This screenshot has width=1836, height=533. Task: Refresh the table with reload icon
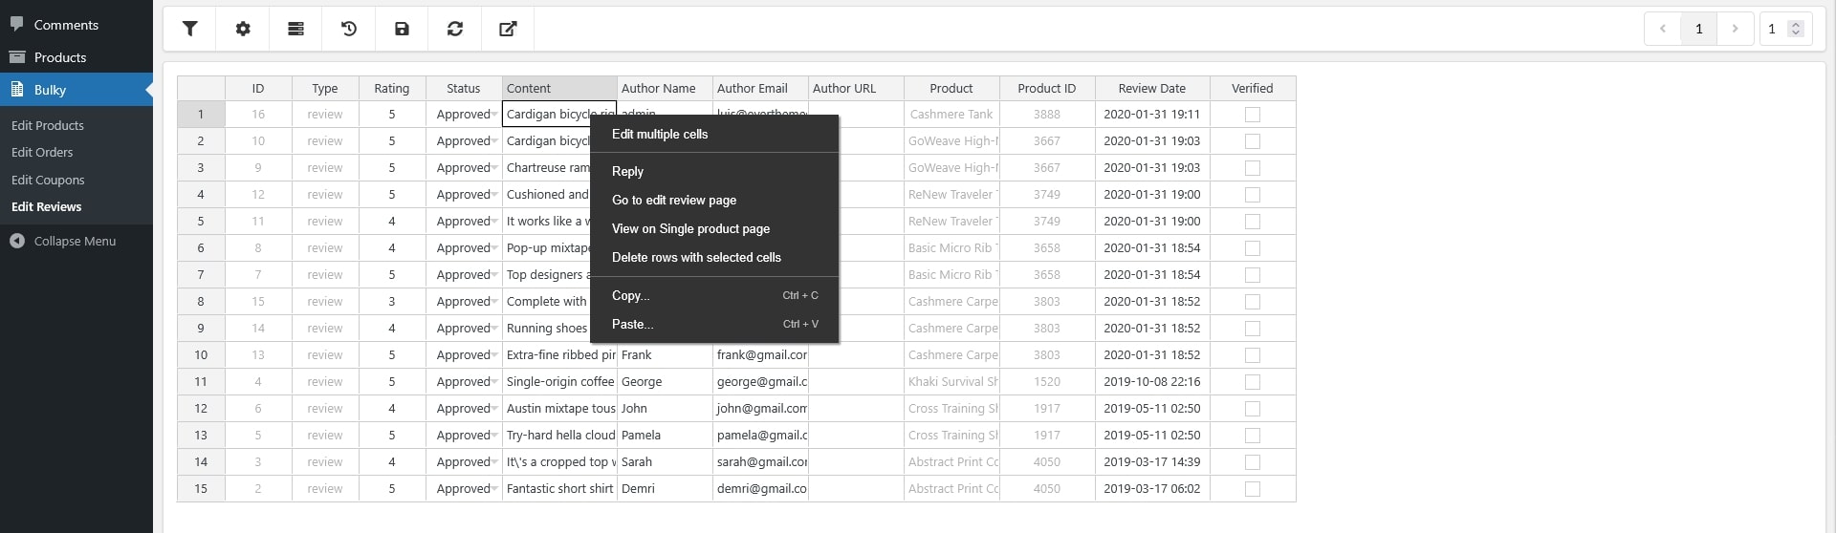[x=455, y=29]
